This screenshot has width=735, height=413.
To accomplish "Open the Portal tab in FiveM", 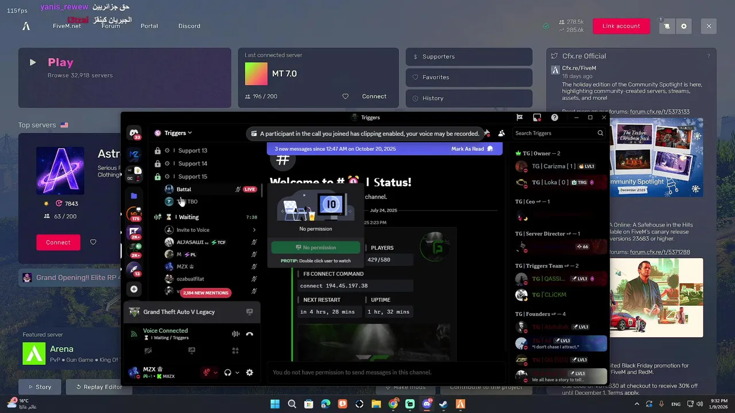I will (149, 26).
